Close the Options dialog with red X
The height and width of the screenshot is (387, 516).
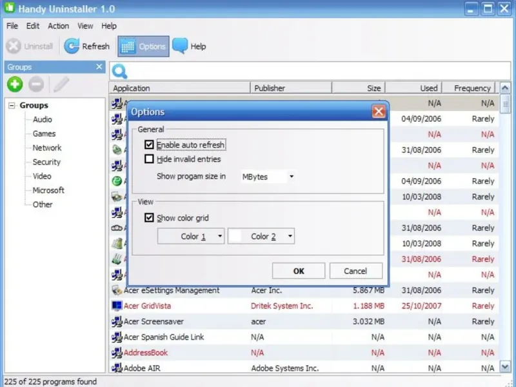click(379, 112)
